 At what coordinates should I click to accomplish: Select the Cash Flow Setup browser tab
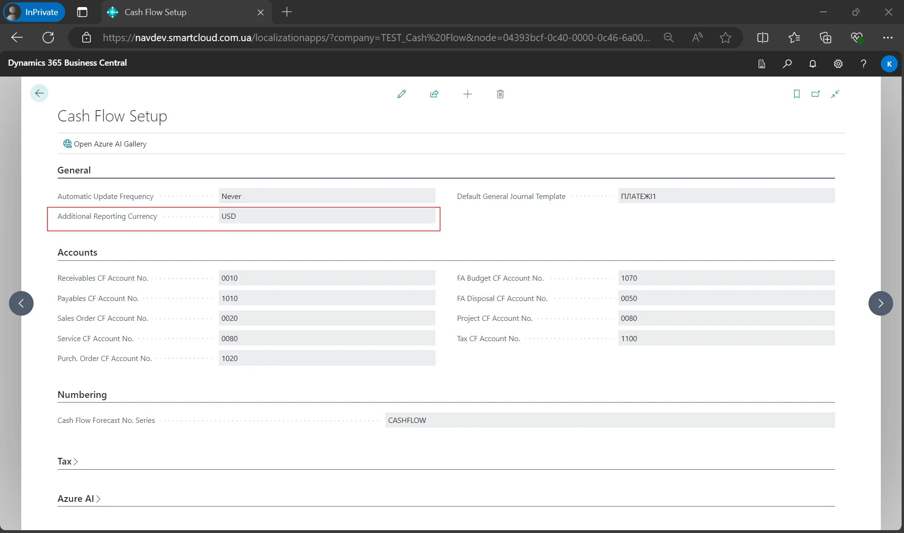(155, 12)
